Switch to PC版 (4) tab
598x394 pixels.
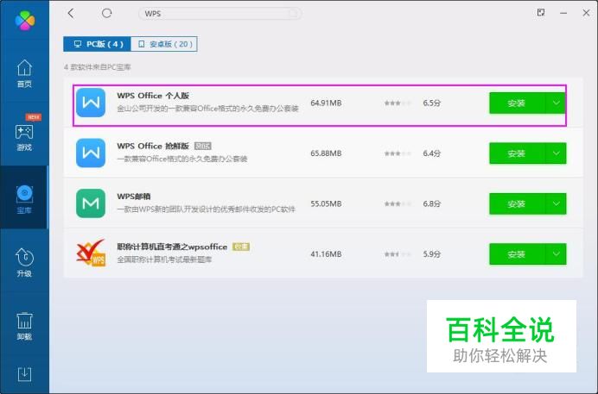[97, 44]
